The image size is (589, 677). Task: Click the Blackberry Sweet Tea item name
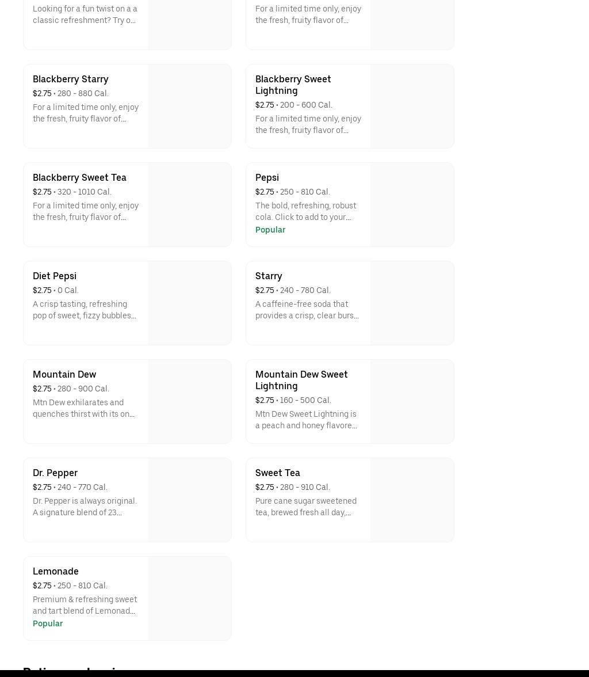tap(79, 177)
